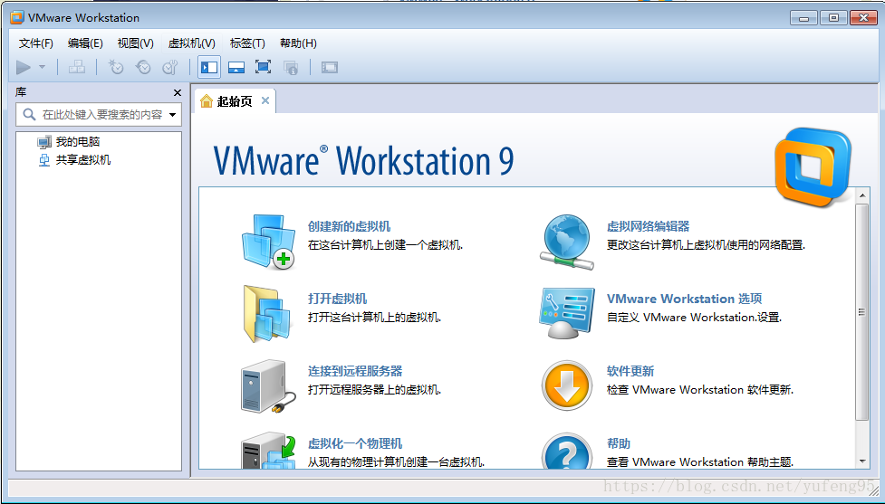This screenshot has width=885, height=504.
Task: Open the 标签(T) menu
Action: click(247, 43)
